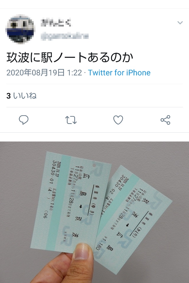View the 3 いいね likes list
Screen dimensions: 189x283
[x=22, y=96]
